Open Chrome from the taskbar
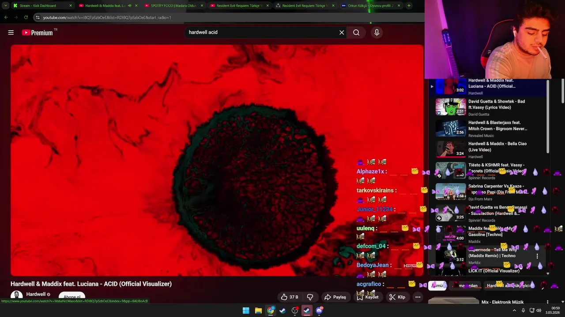 coord(271,310)
